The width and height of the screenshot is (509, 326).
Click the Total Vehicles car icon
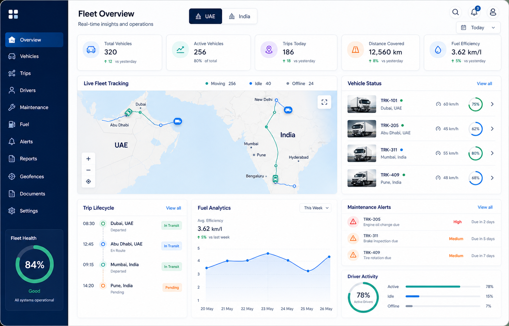pos(91,50)
